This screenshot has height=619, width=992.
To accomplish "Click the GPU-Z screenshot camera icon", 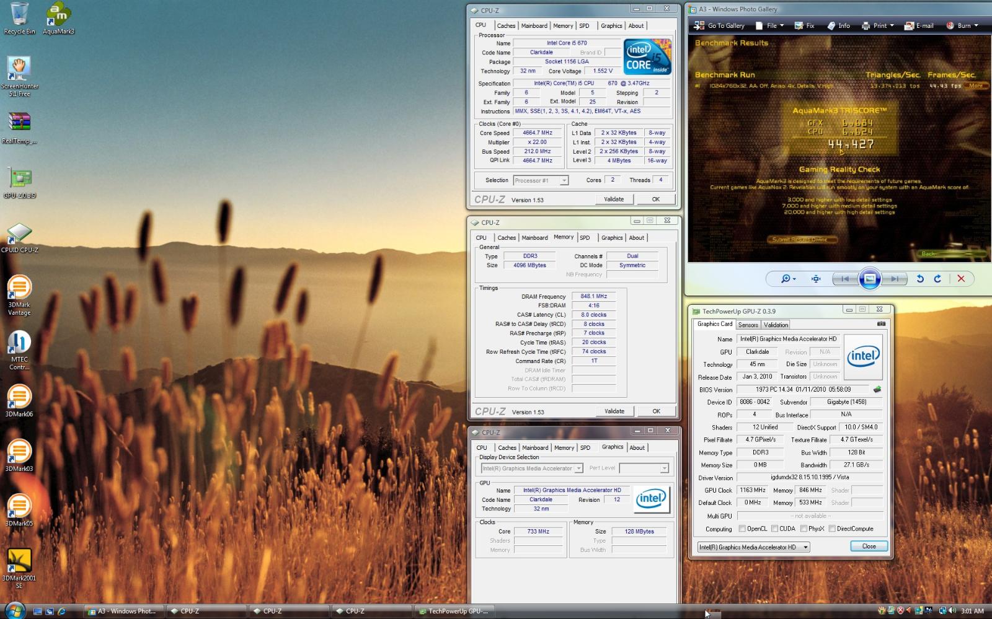I will click(x=881, y=324).
